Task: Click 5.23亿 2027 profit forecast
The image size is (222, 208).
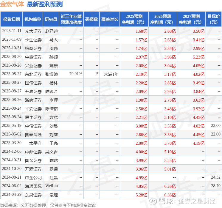Action: click(x=198, y=57)
